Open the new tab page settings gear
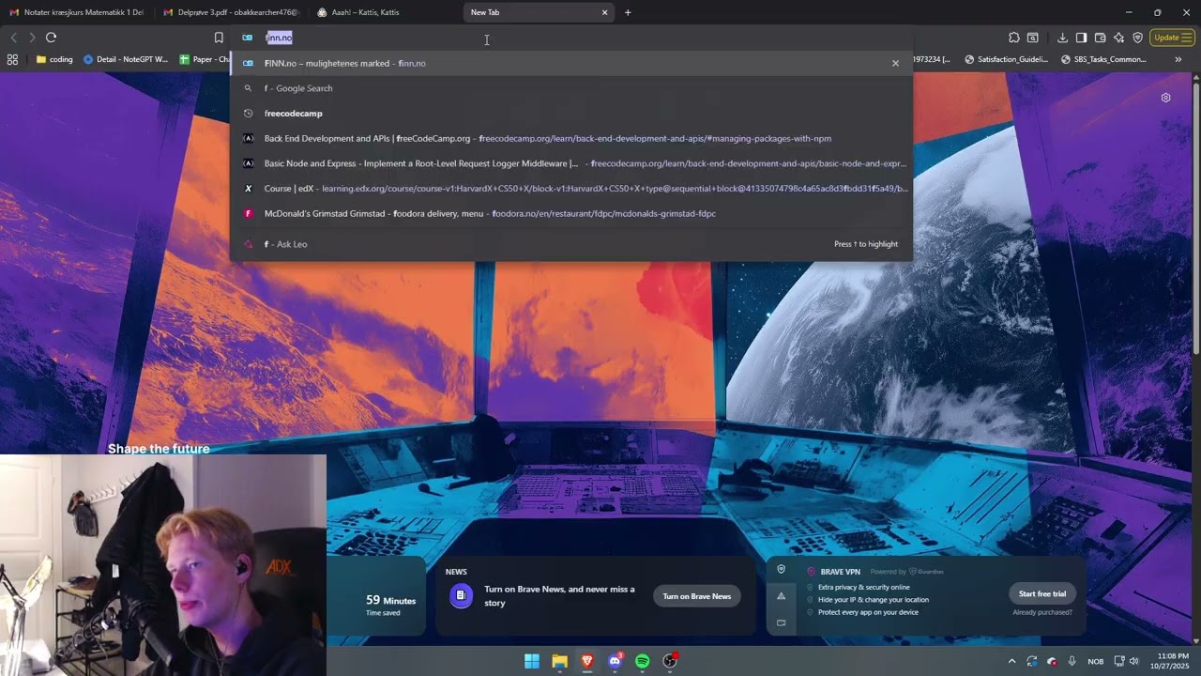This screenshot has width=1201, height=676. 1165,98
